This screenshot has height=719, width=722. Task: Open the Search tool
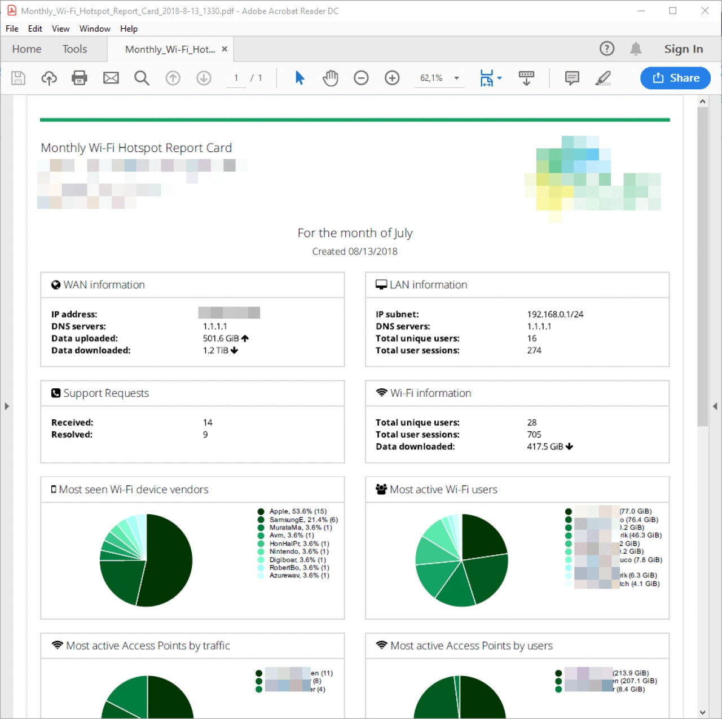tap(142, 78)
